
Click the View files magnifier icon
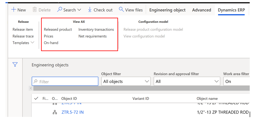(x=121, y=10)
